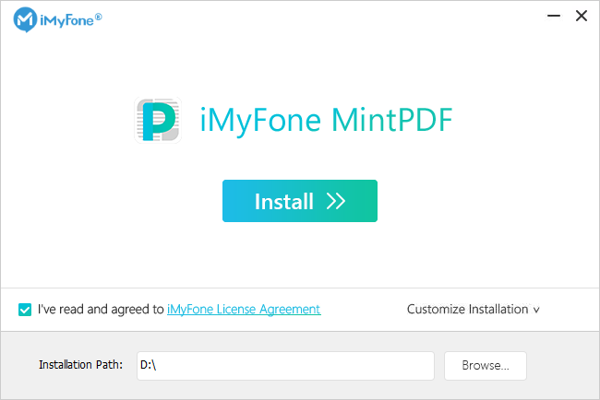600x400 pixels.
Task: Click the MintPDF green P app icon
Action: 158,120
